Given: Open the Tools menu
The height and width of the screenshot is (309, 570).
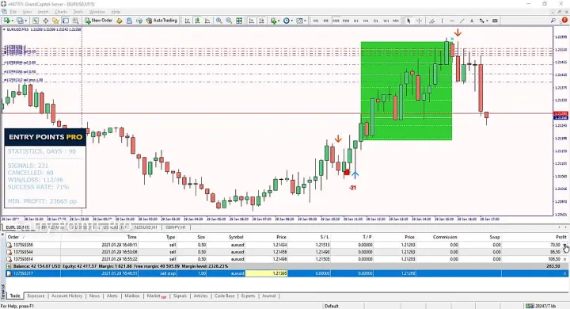Looking at the screenshot, I should pos(78,12).
